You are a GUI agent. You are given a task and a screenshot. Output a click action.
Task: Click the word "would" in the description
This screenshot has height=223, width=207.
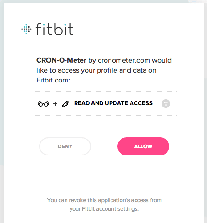[x=162, y=60]
